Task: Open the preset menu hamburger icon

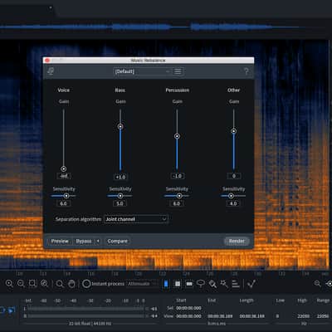Action: pyautogui.click(x=178, y=71)
